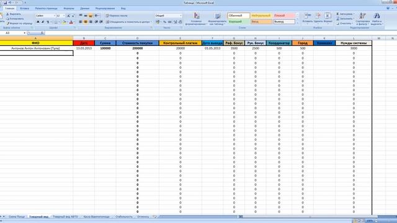Open the Fill (Заполнить) menu
This screenshot has height=223, width=397.
(345, 19)
